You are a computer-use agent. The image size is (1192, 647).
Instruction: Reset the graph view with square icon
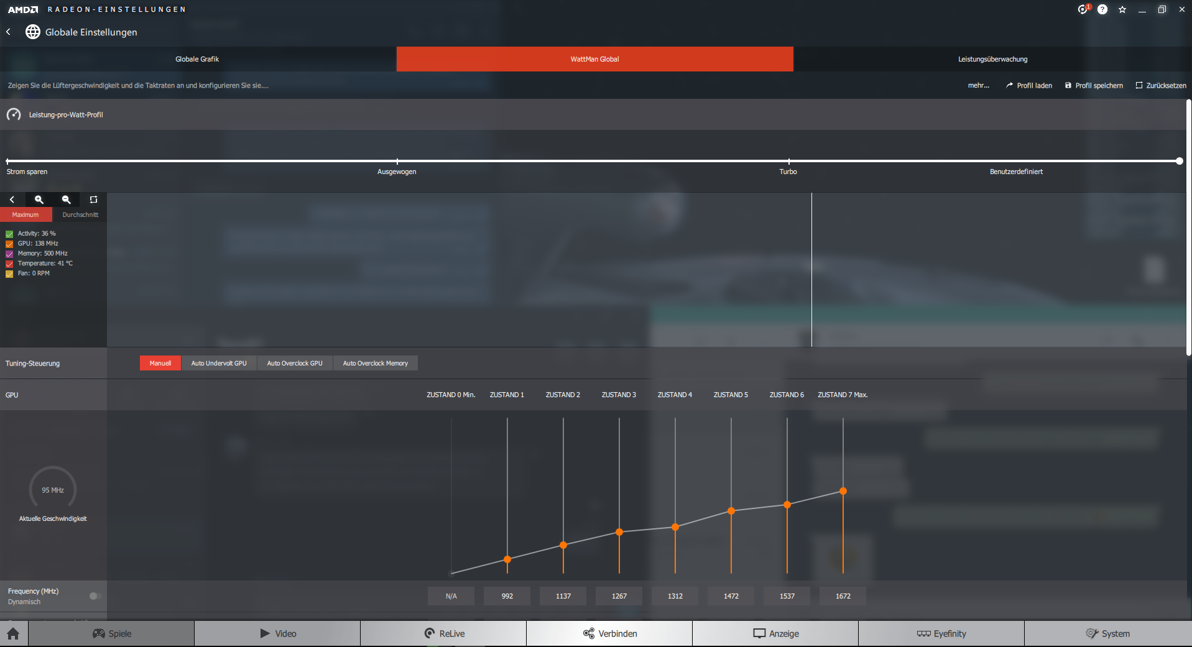click(93, 200)
